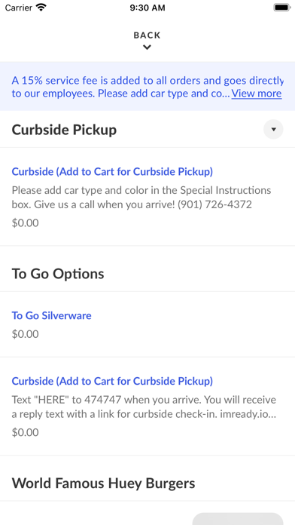Tap the Wi-Fi icon in status bar
The width and height of the screenshot is (295, 525).
pyautogui.click(x=41, y=8)
